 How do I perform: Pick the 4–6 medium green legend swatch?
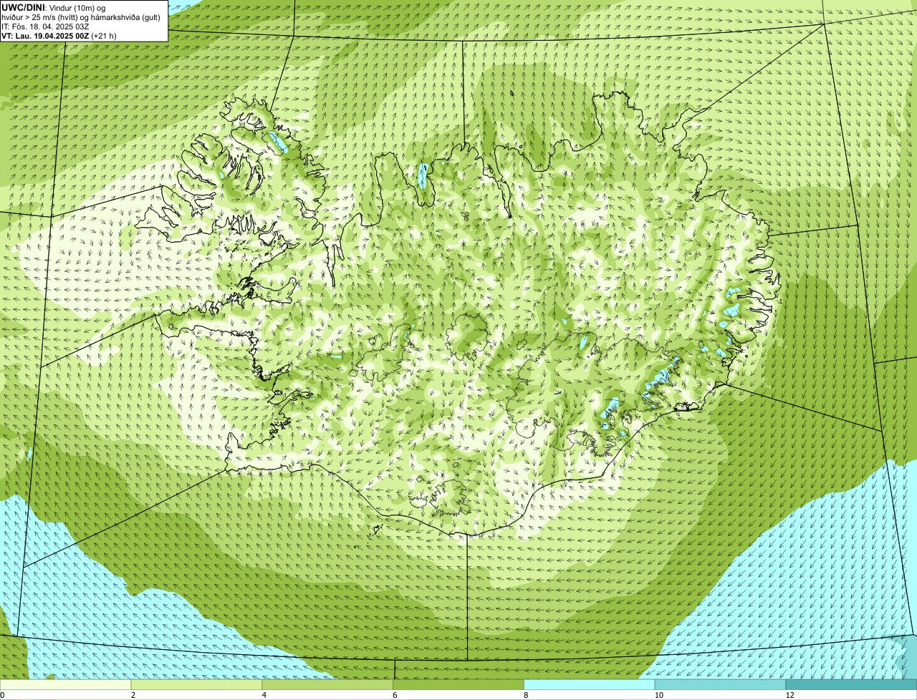click(x=327, y=685)
